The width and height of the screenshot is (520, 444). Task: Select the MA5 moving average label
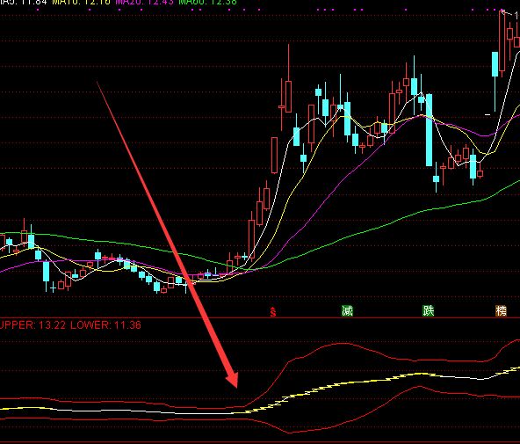pyautogui.click(x=23, y=3)
